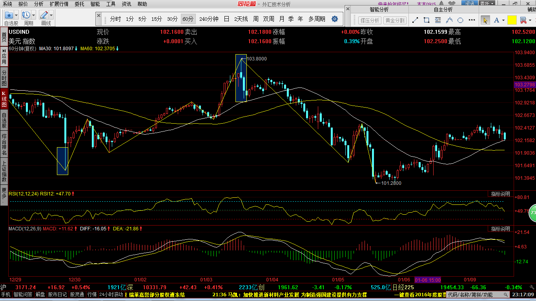
Task: Select the text annotation lines tool
Action: 438,20
